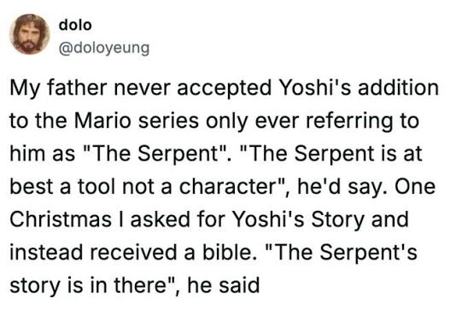The width and height of the screenshot is (462, 315).
Task: Select the word "character" in the tweet
Action: [x=227, y=187]
